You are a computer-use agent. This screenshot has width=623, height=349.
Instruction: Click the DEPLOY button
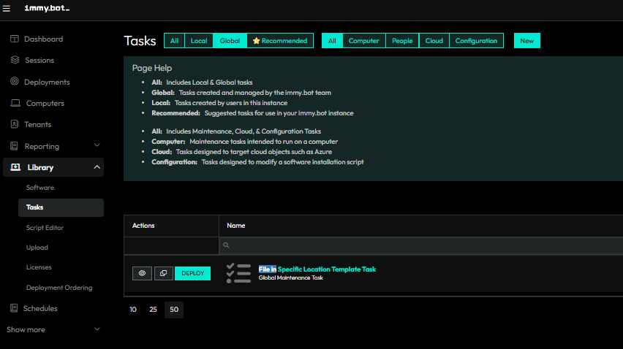(192, 273)
